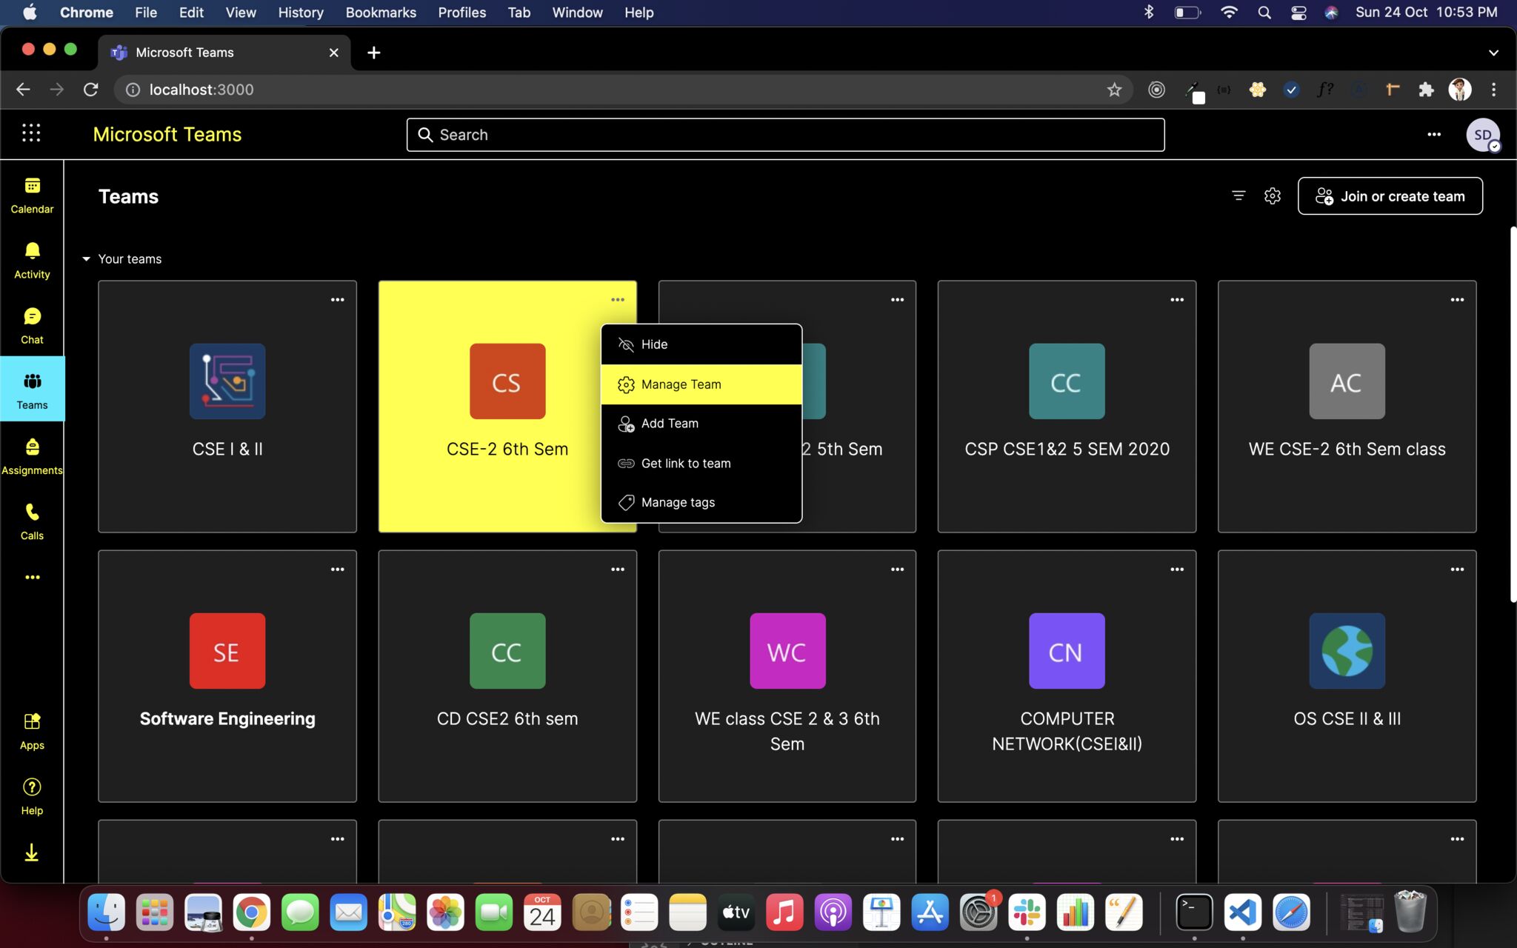Click the Teams settings gear icon

coord(1272,196)
